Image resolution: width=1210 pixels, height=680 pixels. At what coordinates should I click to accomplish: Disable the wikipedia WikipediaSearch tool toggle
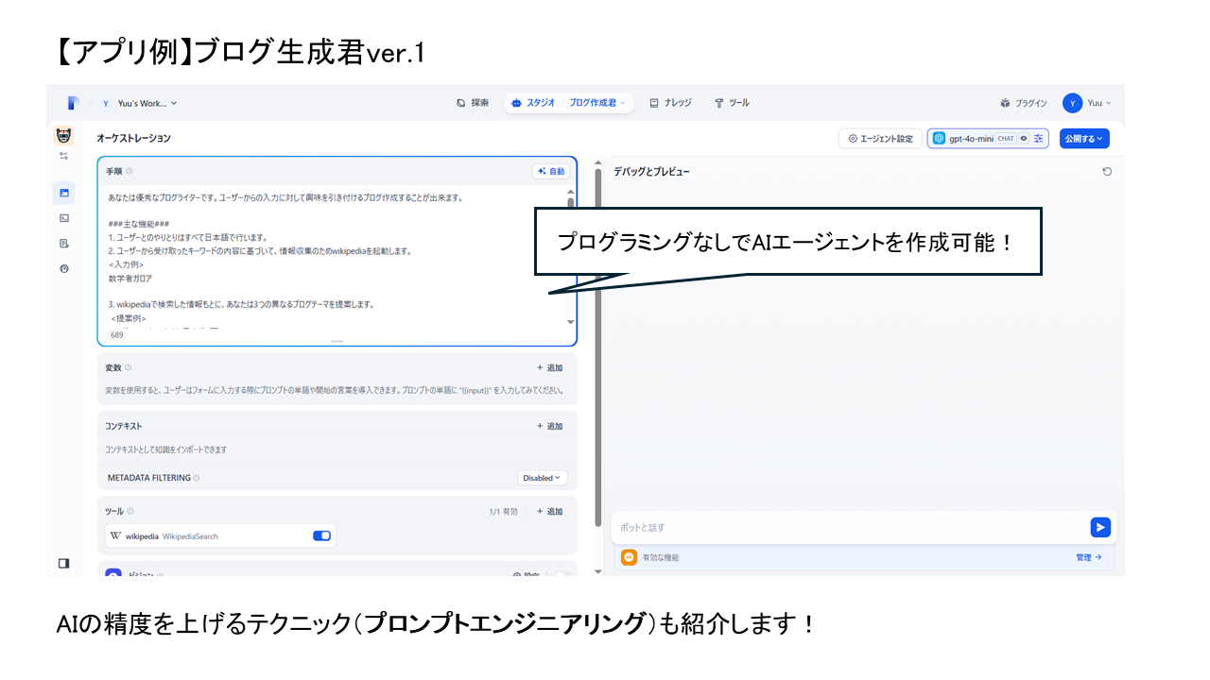321,535
